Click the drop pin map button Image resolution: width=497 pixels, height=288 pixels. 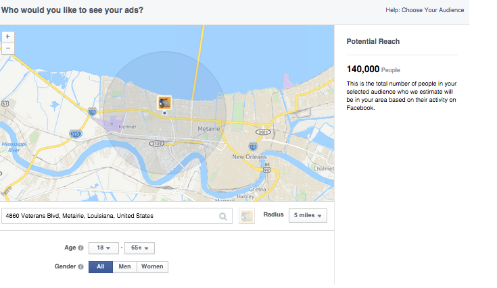point(246,217)
